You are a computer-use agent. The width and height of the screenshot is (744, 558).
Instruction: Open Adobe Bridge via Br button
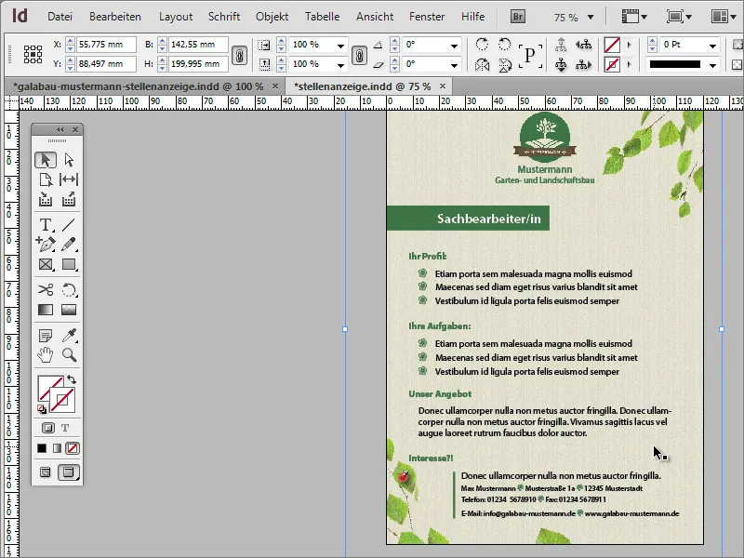point(518,17)
